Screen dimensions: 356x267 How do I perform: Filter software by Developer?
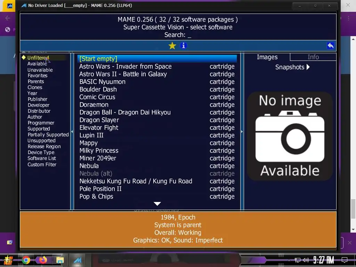point(39,105)
